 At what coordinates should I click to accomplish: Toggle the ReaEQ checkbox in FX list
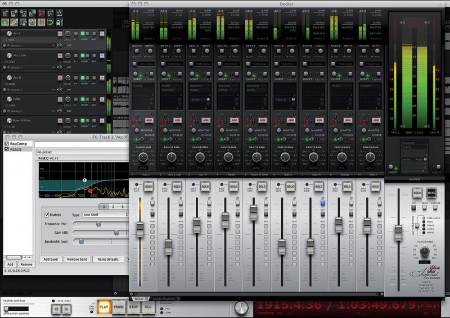click(x=7, y=149)
